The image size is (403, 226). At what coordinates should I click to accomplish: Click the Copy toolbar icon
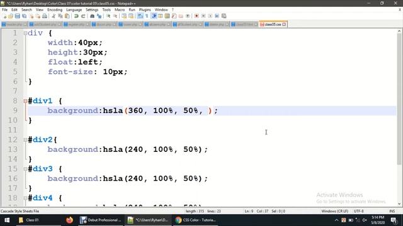60,16
